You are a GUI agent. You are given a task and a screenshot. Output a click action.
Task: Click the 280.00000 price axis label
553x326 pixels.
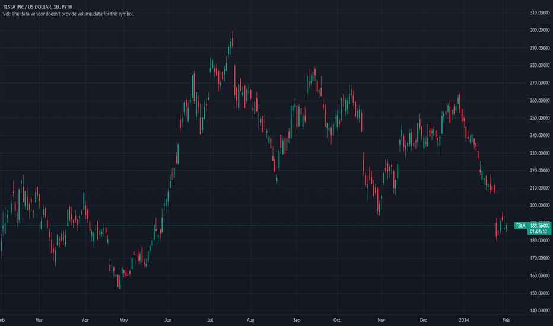point(539,65)
